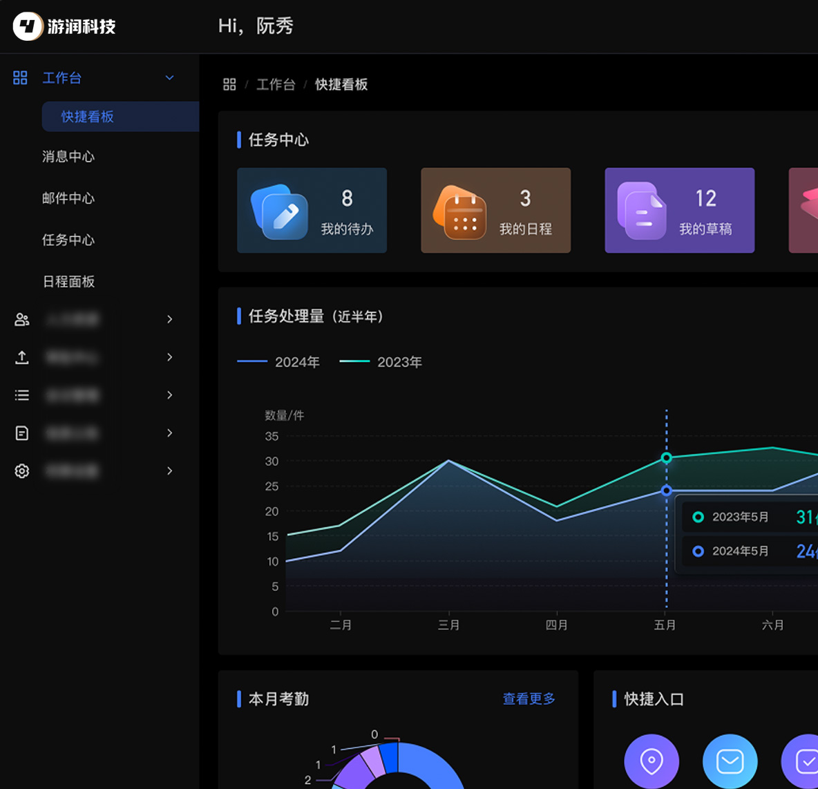Screen dimensions: 818x789
Task: Open the 我的草稿 card
Action: [680, 210]
